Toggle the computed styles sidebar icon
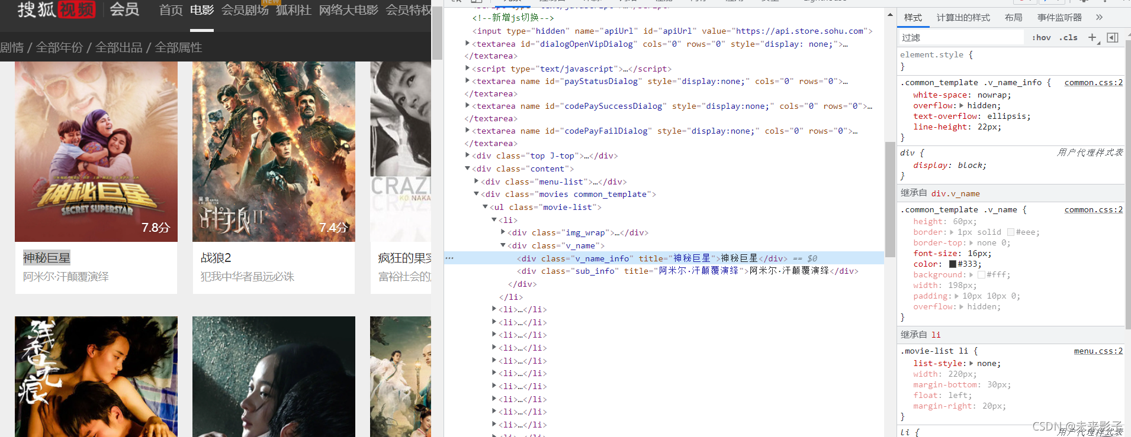Viewport: 1131px width, 437px height. pyautogui.click(x=1113, y=37)
